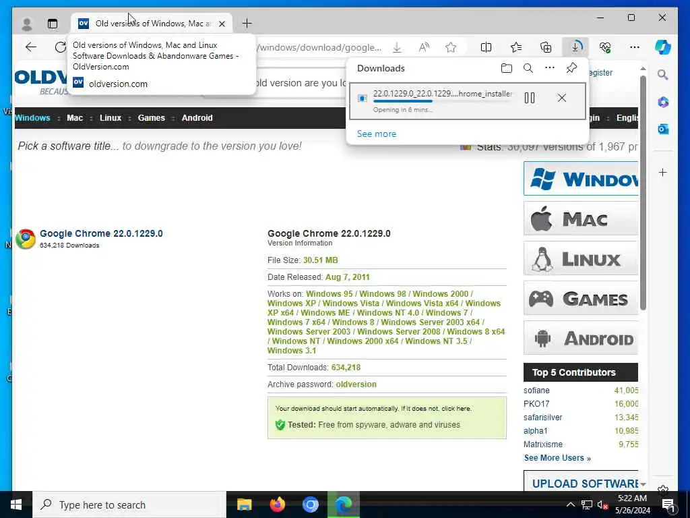Open split screen icon
This screenshot has width=690, height=518.
[x=487, y=47]
